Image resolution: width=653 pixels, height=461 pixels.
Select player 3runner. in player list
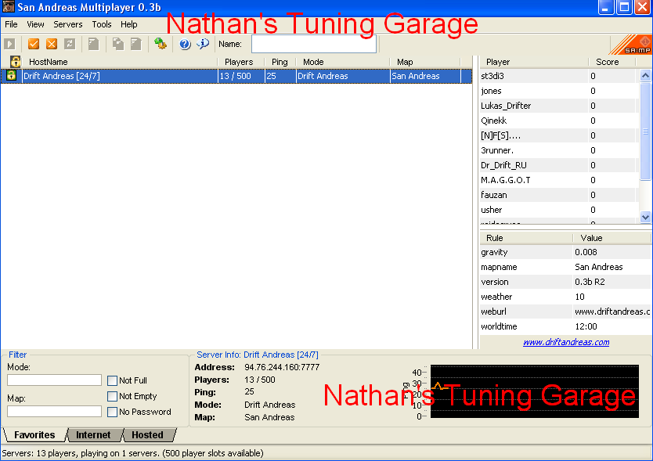click(x=559, y=150)
